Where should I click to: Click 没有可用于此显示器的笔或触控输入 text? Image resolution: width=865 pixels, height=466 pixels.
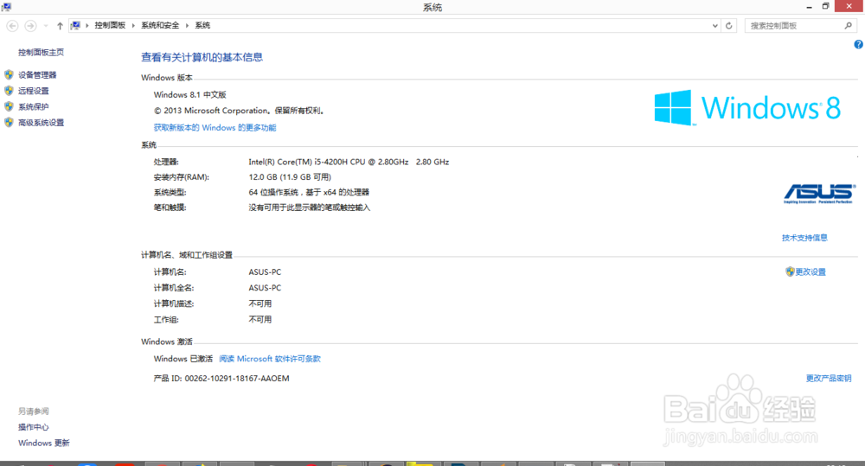[x=310, y=207]
